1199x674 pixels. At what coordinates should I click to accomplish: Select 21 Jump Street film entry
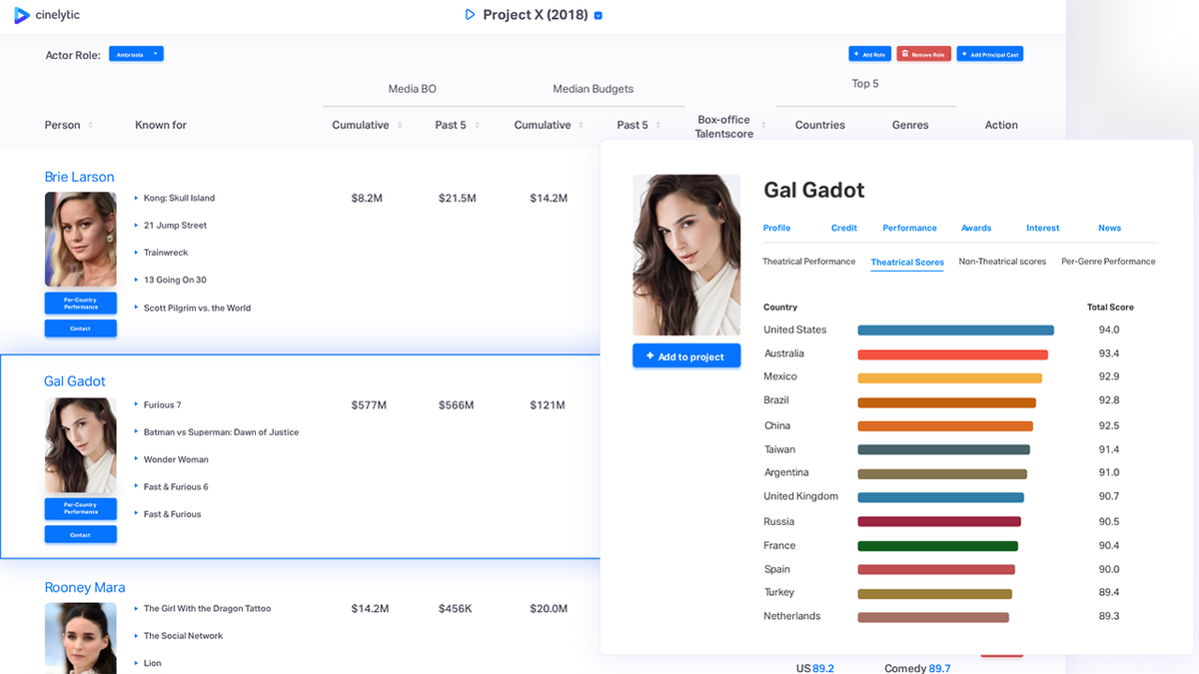175,226
